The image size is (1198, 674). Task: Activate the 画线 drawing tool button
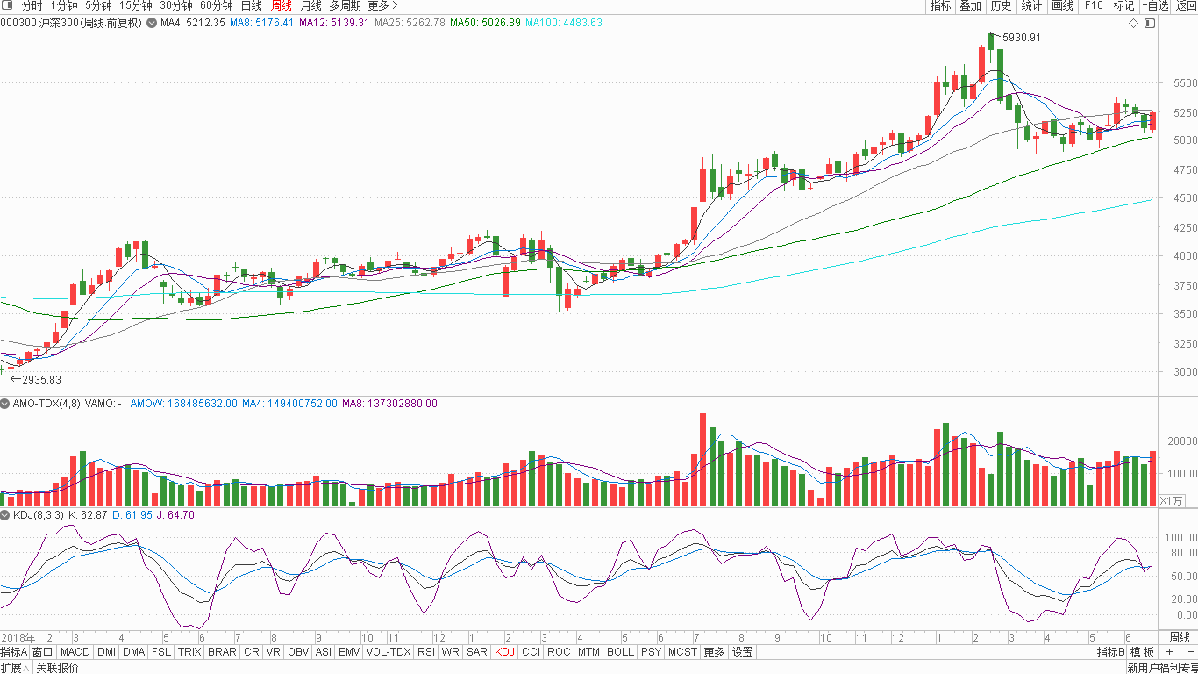coord(1062,5)
